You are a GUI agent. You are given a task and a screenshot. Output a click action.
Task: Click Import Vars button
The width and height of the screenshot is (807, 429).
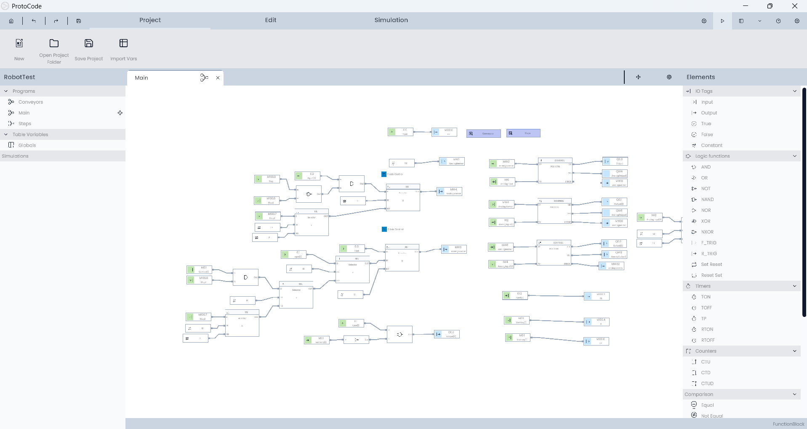[124, 49]
